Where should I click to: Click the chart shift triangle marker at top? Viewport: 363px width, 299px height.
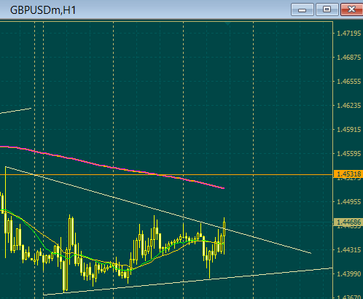(227, 23)
